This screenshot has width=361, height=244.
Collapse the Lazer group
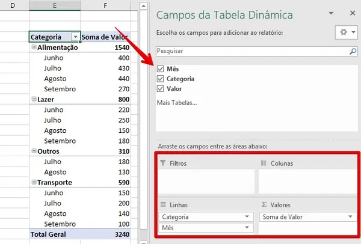pyautogui.click(x=34, y=99)
